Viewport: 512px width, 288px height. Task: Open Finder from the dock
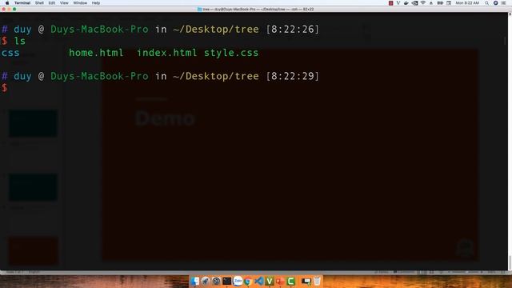coord(195,281)
